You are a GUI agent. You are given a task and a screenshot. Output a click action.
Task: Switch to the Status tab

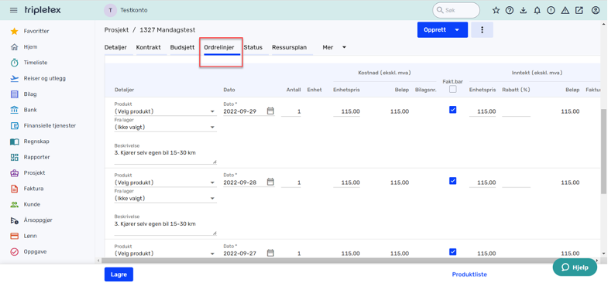pos(252,48)
